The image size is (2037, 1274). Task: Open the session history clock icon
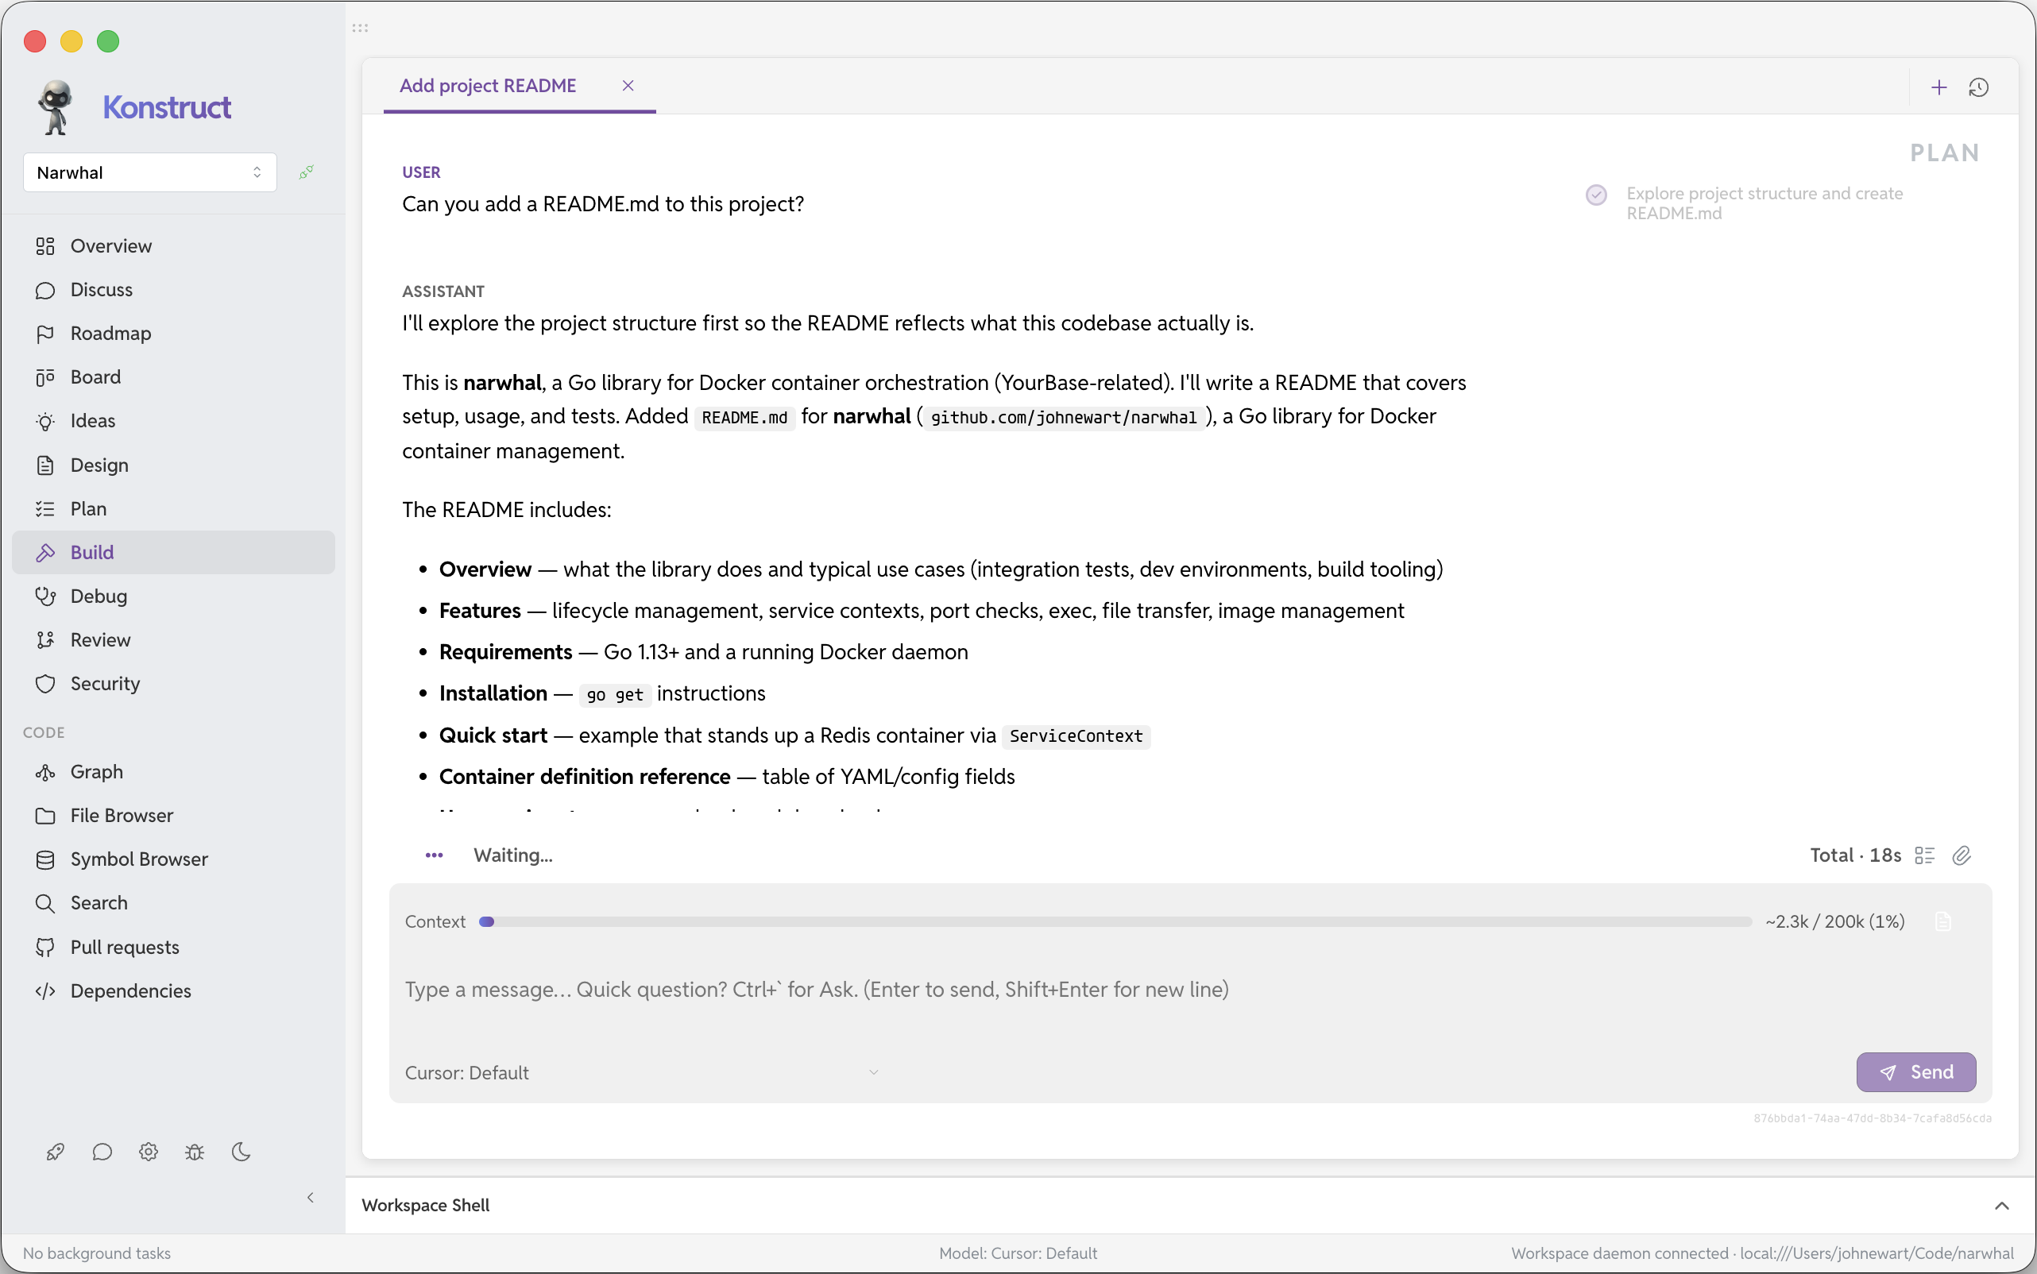tap(1979, 87)
